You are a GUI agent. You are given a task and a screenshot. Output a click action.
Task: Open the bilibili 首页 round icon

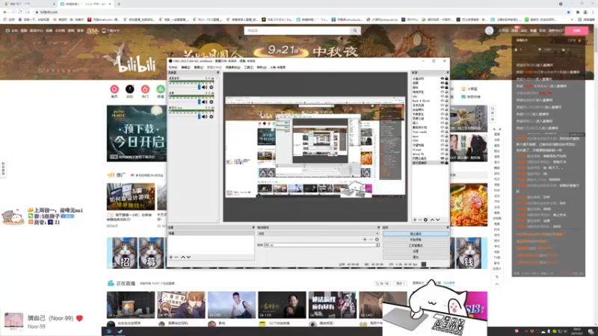114,89
